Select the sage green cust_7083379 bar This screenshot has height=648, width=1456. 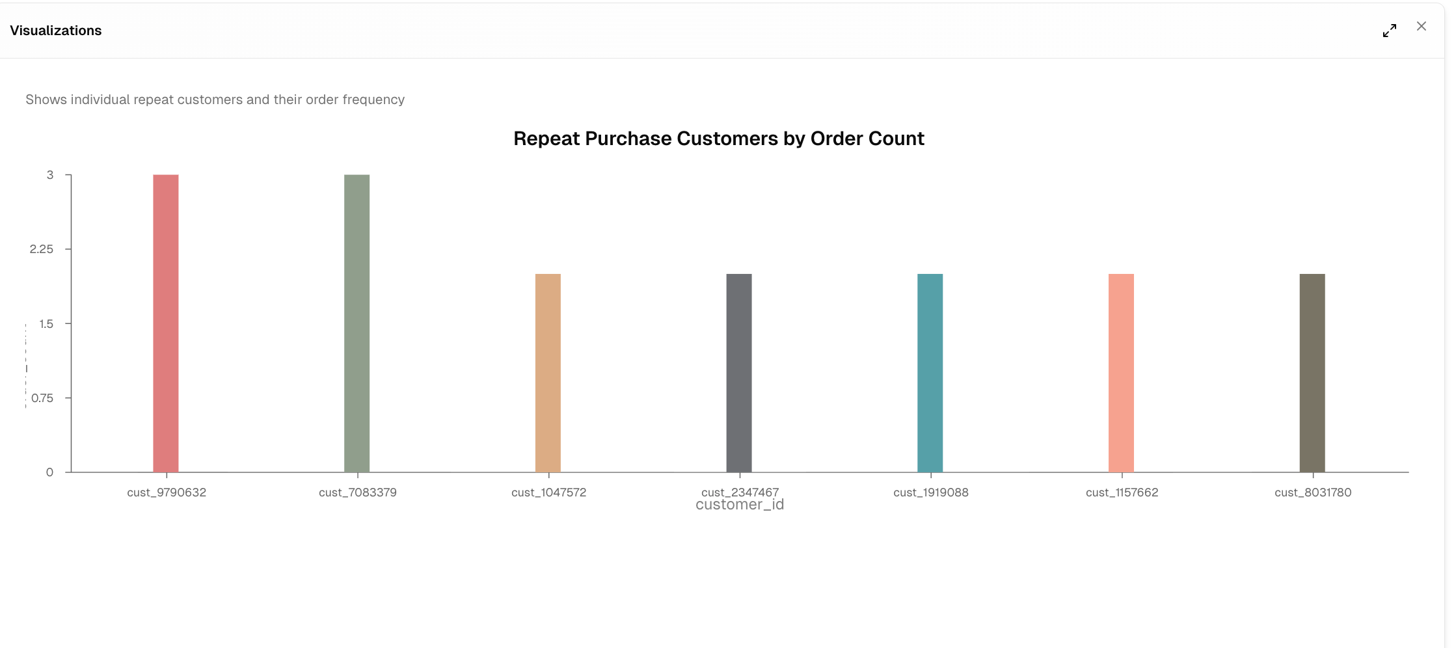[357, 323]
